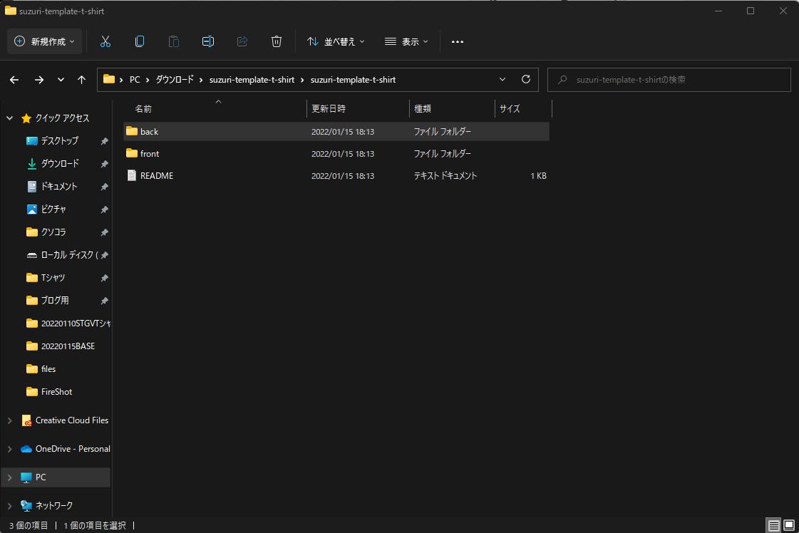Open the 並べ替え sort dropdown
This screenshot has height=533, width=799.
click(336, 41)
